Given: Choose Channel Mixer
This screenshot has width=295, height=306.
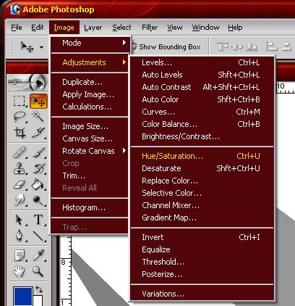Looking at the screenshot, I should (202, 205).
